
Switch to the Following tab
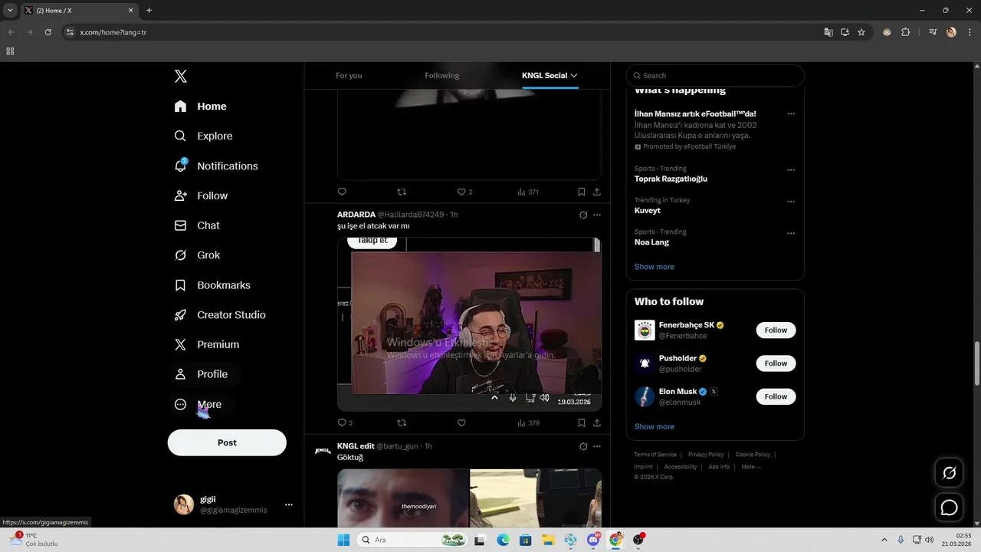coord(442,75)
